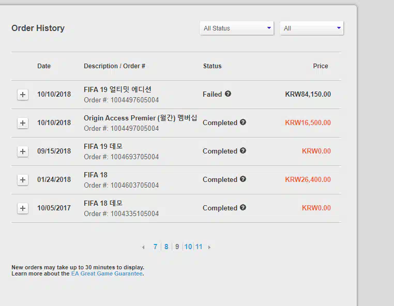Go to page 7
The image size is (394, 306).
[155, 247]
